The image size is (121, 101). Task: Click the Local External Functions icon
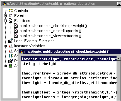click(x=11, y=41)
